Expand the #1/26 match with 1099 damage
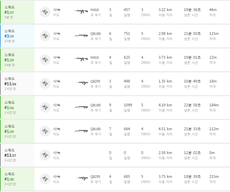Image resolution: width=230 pixels, height=192 pixels. click(115, 107)
